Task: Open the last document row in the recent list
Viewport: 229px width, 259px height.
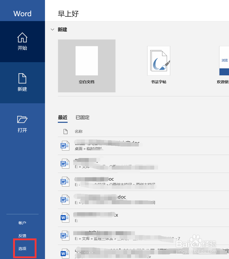Action: pyautogui.click(x=116, y=253)
